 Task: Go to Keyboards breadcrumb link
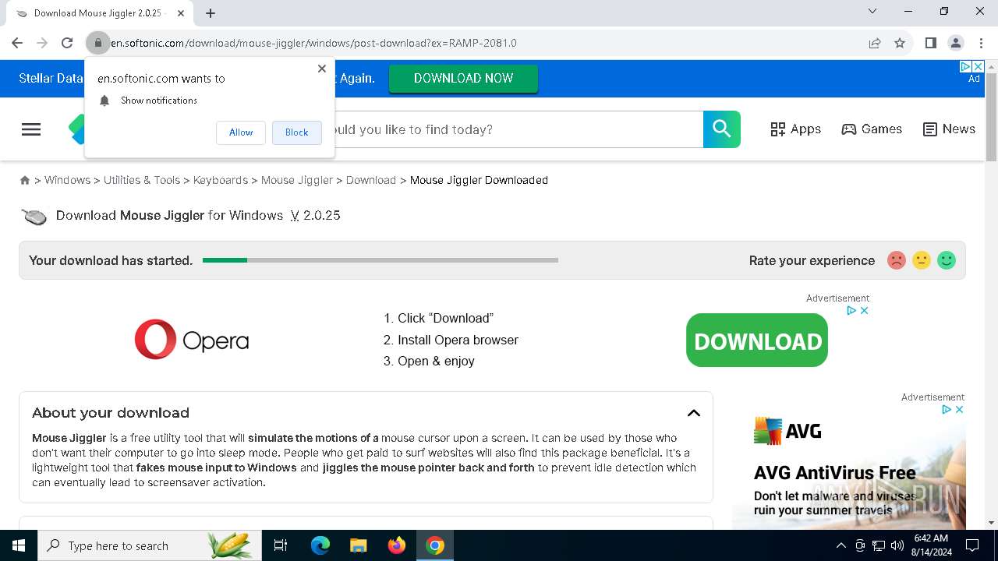coord(221,180)
